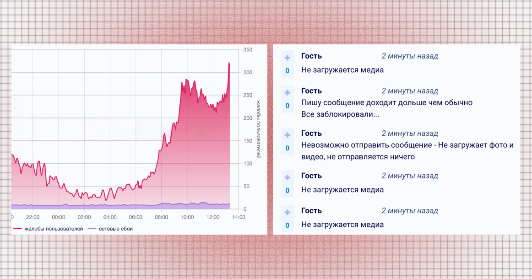Open "Гость" profile on "Невозможно отправить" comment
This screenshot has width=532, height=279.
pyautogui.click(x=311, y=134)
